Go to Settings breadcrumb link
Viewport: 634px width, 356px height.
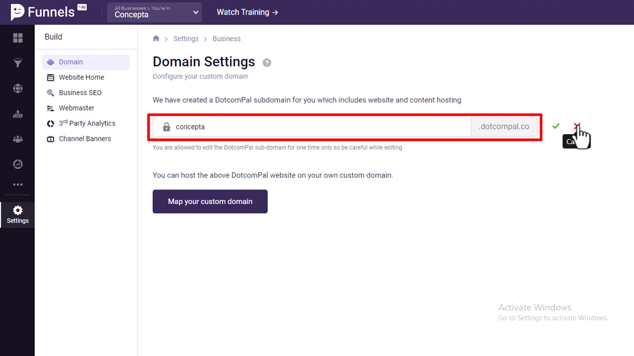[186, 39]
